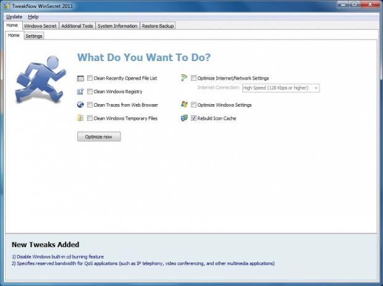The width and height of the screenshot is (383, 286).
Task: Tick Optimize Windows Settings checkbox
Action: pyautogui.click(x=193, y=105)
